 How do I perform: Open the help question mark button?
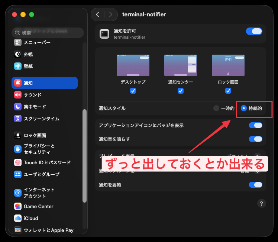(x=261, y=203)
